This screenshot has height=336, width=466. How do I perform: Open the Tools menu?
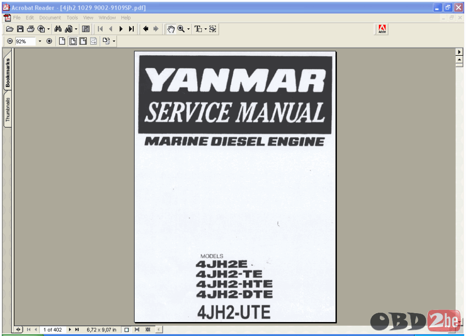[x=72, y=18]
